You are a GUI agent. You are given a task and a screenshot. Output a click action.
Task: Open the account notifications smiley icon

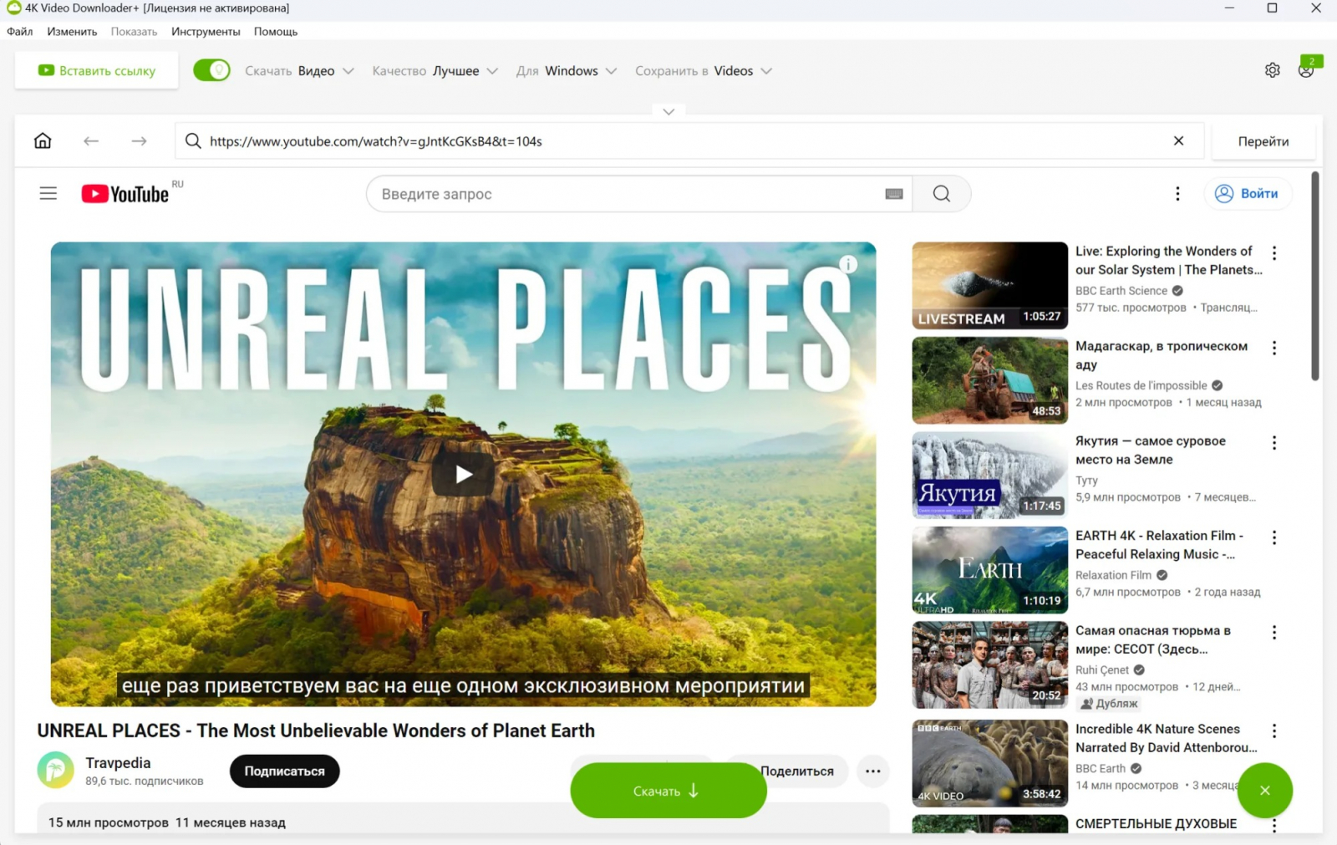pyautogui.click(x=1306, y=71)
